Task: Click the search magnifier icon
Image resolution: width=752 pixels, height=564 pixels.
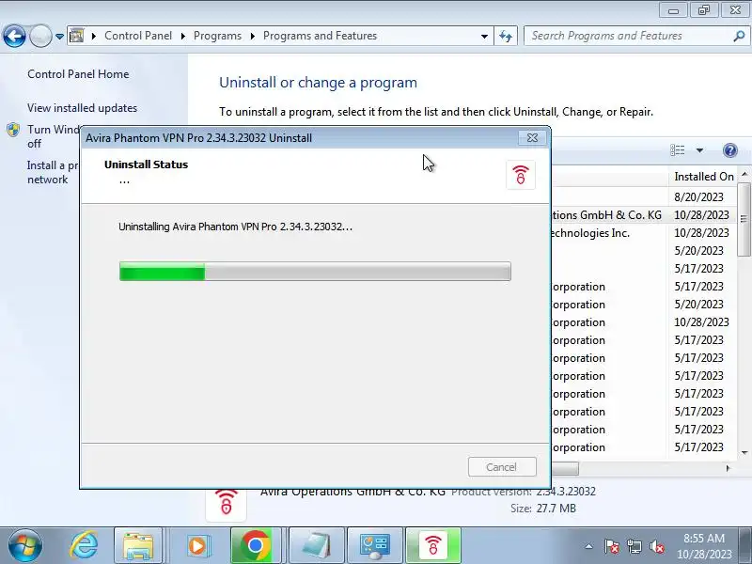Action: (x=739, y=36)
